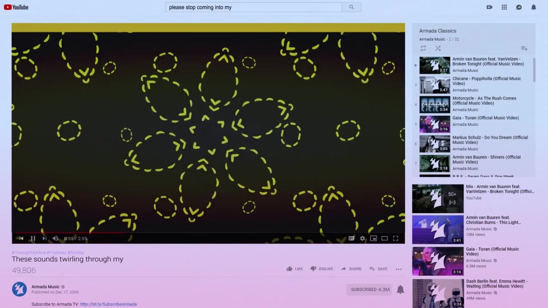Play Motorcycle - As The Rush Comes
Screen dimensions: 548x308
[474, 104]
